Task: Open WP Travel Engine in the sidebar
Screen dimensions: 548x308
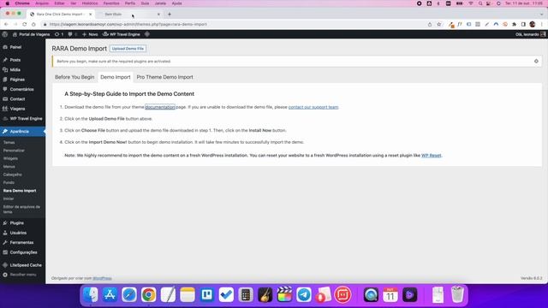Action: click(x=26, y=119)
